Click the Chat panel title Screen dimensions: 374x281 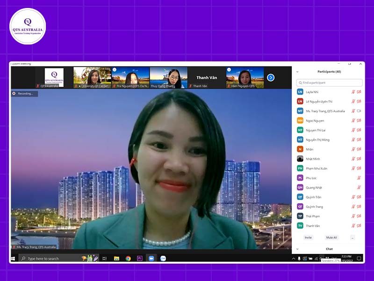pos(329,249)
